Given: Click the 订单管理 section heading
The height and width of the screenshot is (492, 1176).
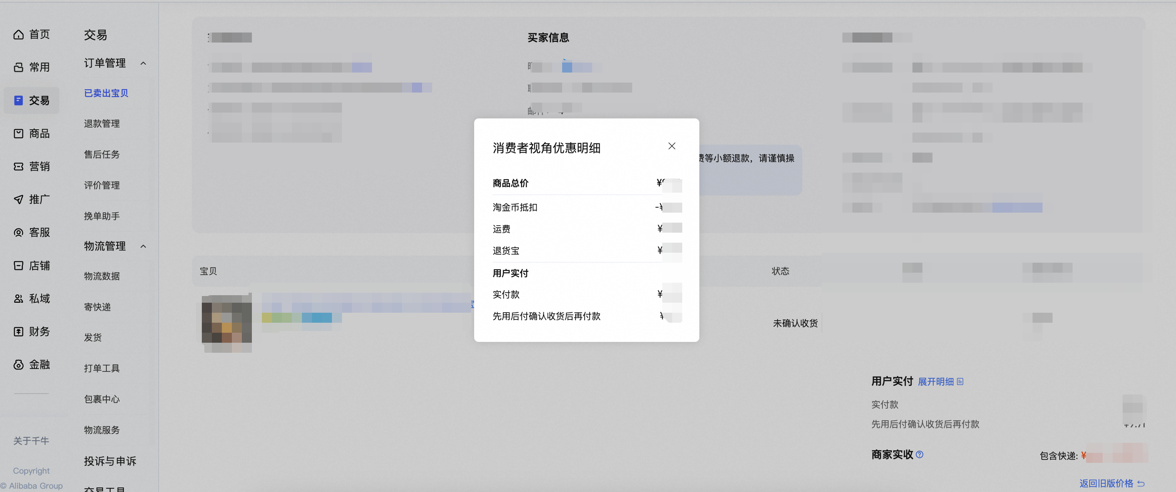Looking at the screenshot, I should tap(105, 63).
